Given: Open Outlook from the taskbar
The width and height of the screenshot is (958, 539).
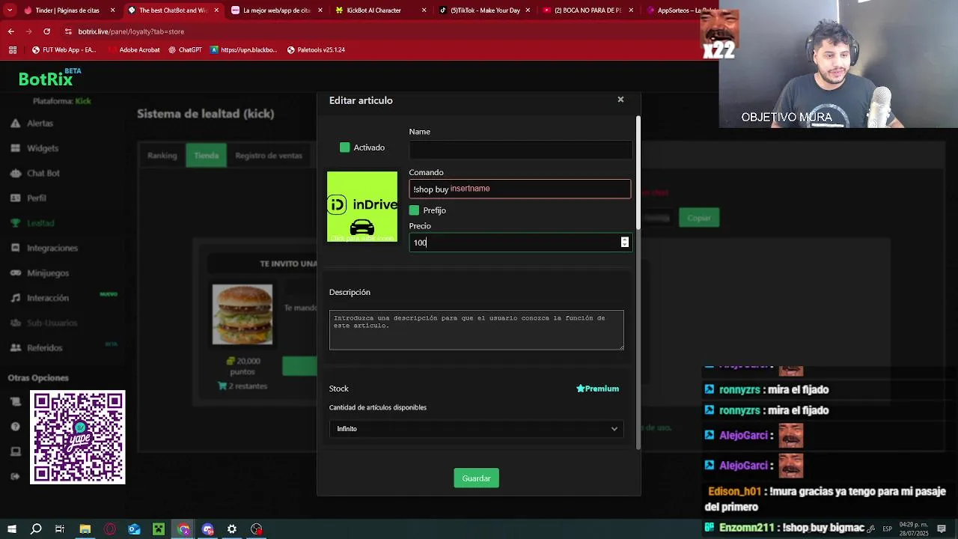Looking at the screenshot, I should (x=134, y=529).
